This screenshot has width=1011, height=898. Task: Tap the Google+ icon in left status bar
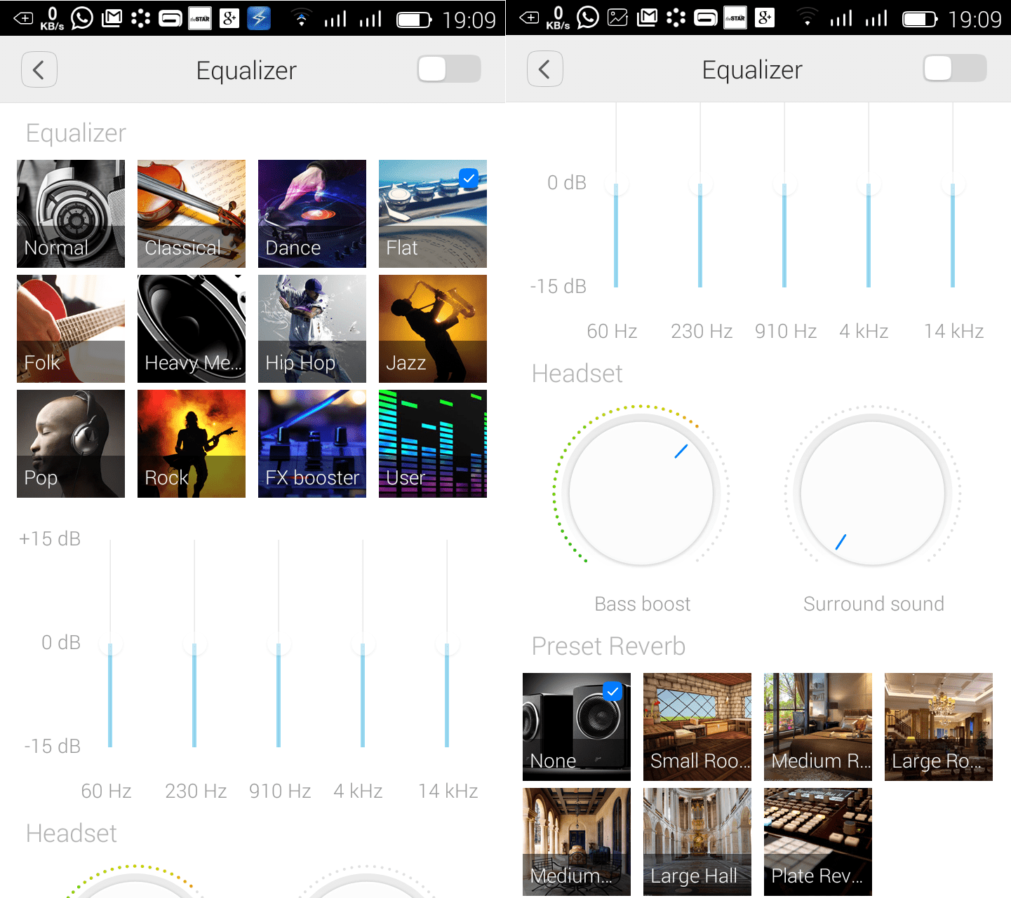(229, 18)
